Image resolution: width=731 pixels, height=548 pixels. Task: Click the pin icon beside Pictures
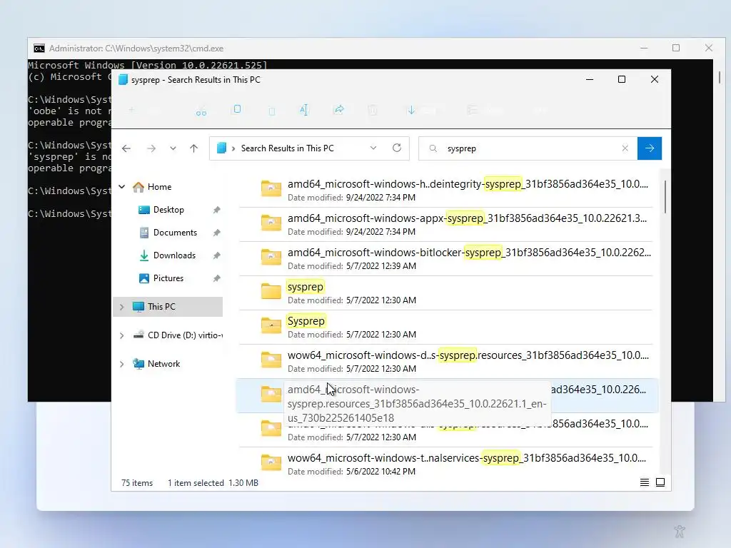pos(217,278)
